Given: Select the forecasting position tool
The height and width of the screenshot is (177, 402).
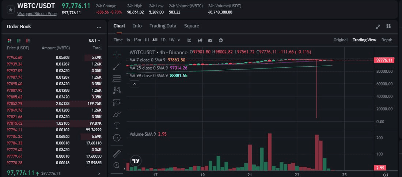Looking at the screenshot, I should (117, 102).
